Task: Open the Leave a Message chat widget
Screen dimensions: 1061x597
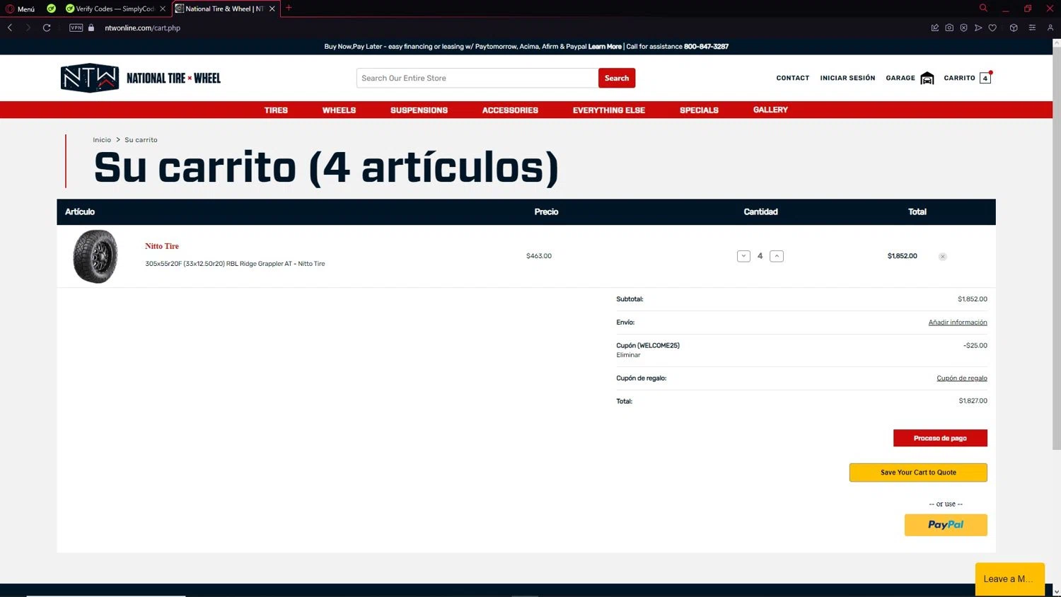Action: pyautogui.click(x=1009, y=579)
